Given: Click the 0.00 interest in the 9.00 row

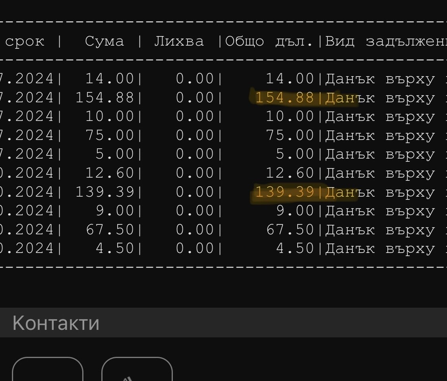Looking at the screenshot, I should pyautogui.click(x=195, y=211).
